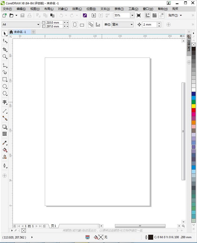Open the A4 page size dropdown
The height and width of the screenshot is (243, 197).
point(38,24)
